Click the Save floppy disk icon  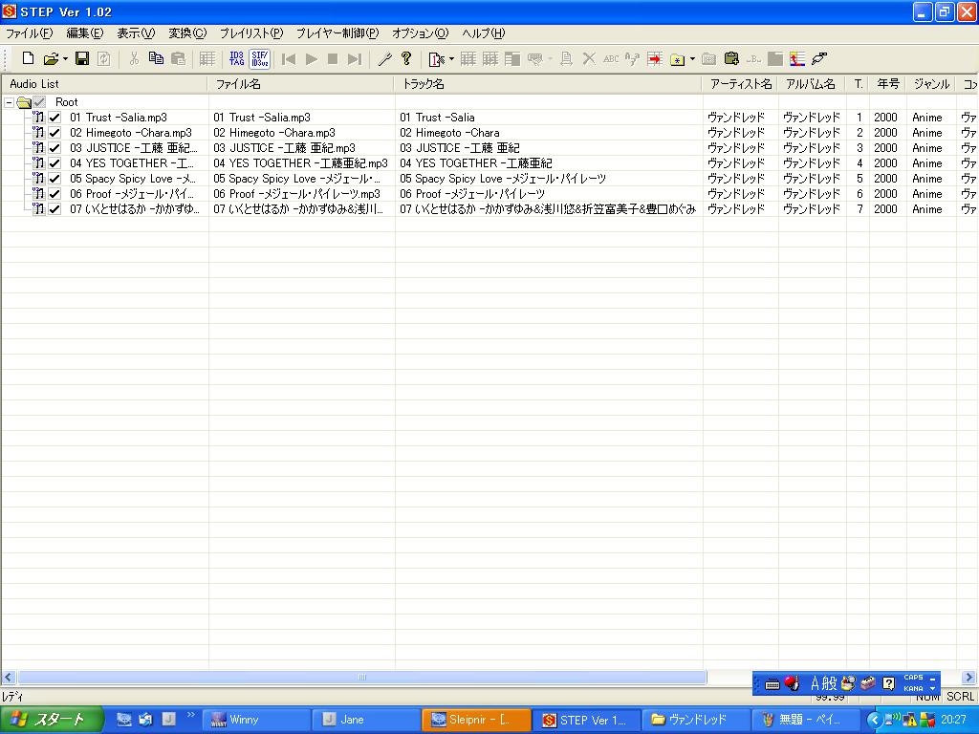(x=82, y=58)
